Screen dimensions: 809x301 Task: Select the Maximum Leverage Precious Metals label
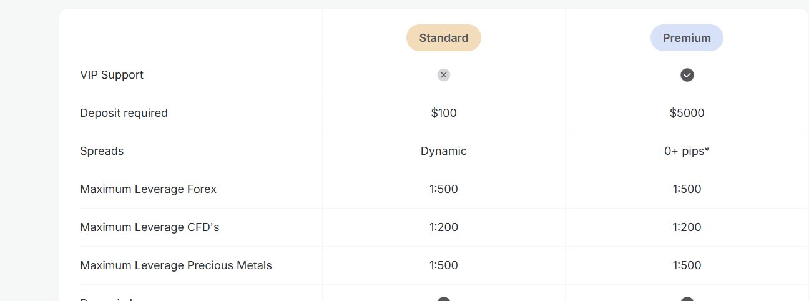(175, 265)
